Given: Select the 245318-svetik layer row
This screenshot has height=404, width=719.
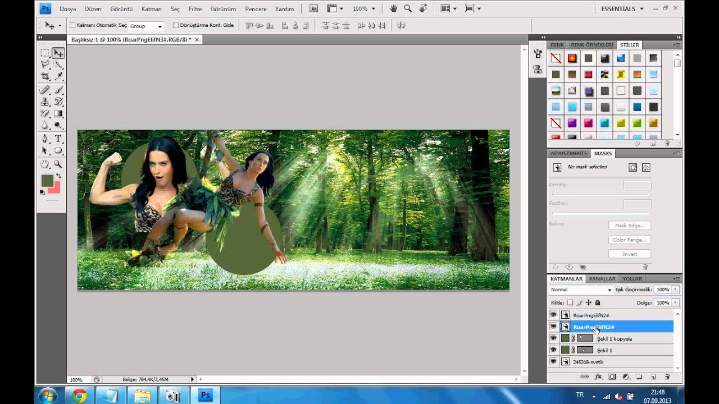Looking at the screenshot, I should [611, 362].
